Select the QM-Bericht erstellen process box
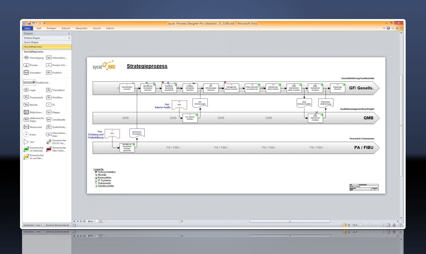The height and width of the screenshot is (254, 426). coord(190,118)
